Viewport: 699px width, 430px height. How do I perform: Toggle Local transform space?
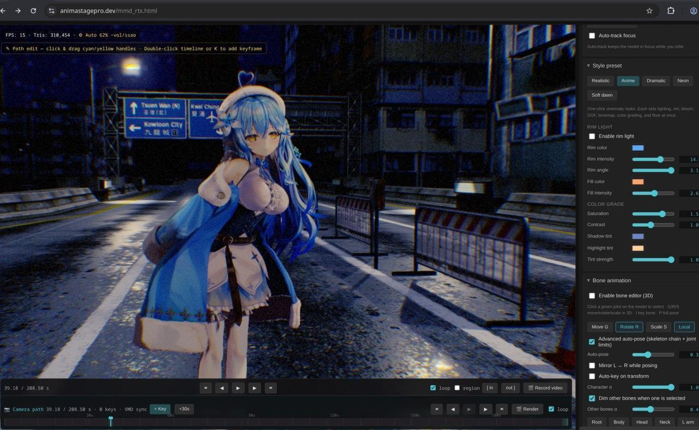click(x=684, y=327)
